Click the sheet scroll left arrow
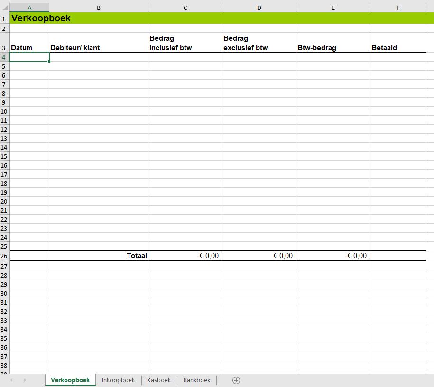Image resolution: width=434 pixels, height=387 pixels. [11, 380]
